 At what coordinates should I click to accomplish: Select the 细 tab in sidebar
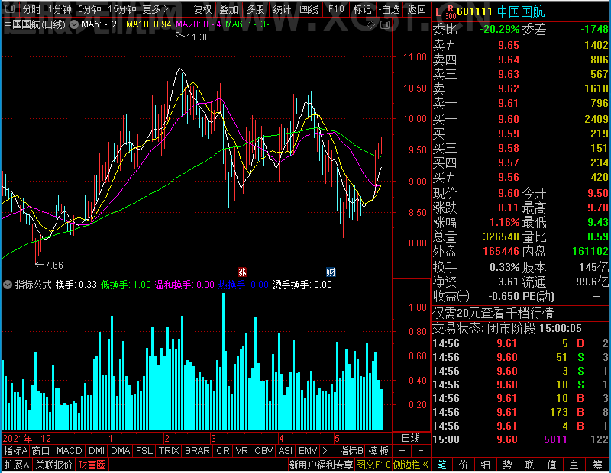click(x=485, y=465)
